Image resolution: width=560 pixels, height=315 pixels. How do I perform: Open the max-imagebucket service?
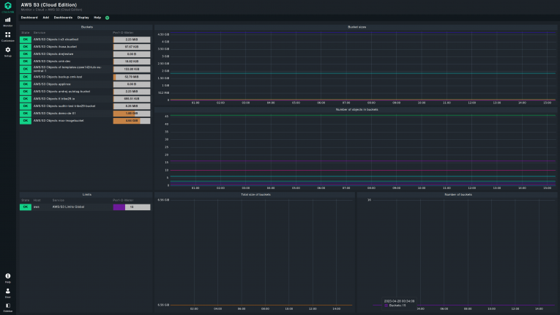click(x=59, y=120)
